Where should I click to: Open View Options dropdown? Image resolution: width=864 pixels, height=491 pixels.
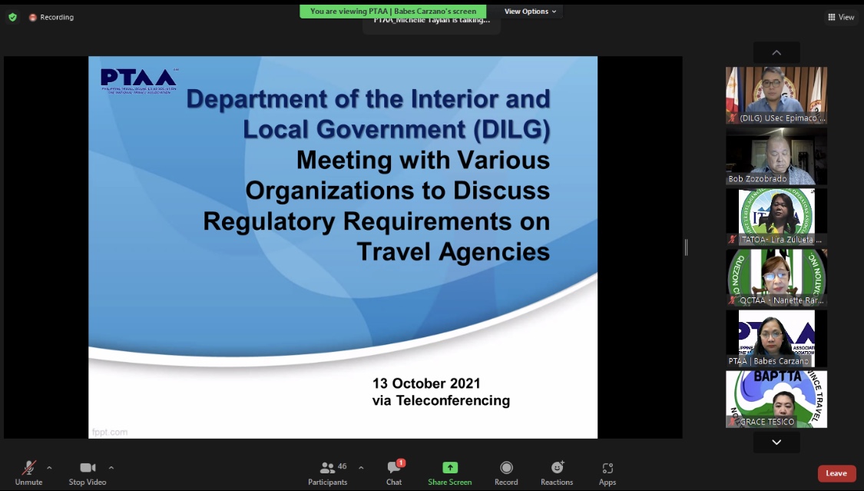coord(530,11)
